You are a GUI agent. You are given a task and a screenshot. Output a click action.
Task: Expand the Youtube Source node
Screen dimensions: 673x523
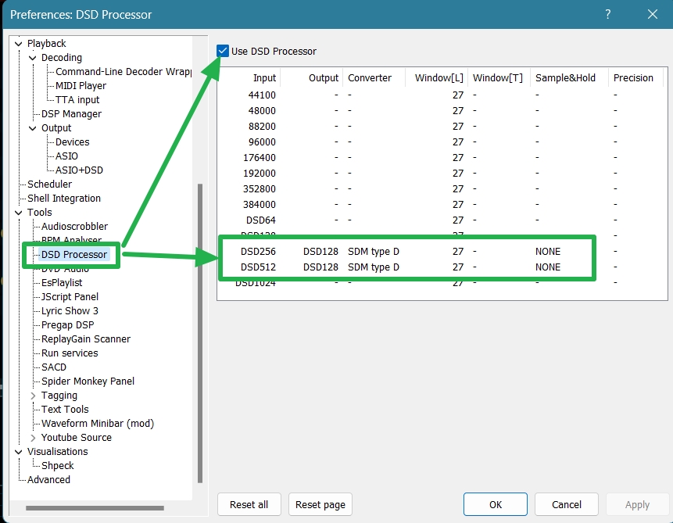pos(33,438)
